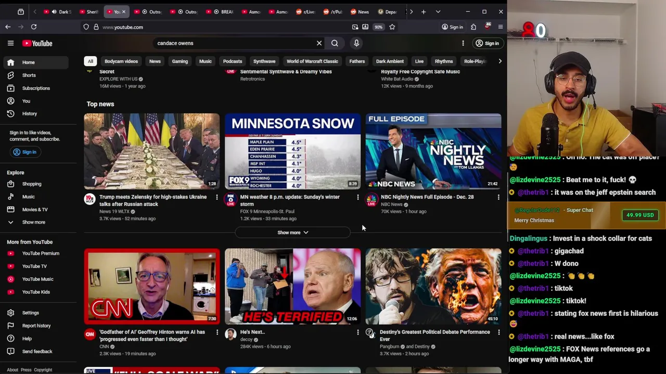Open YouTube Music link

click(37, 279)
